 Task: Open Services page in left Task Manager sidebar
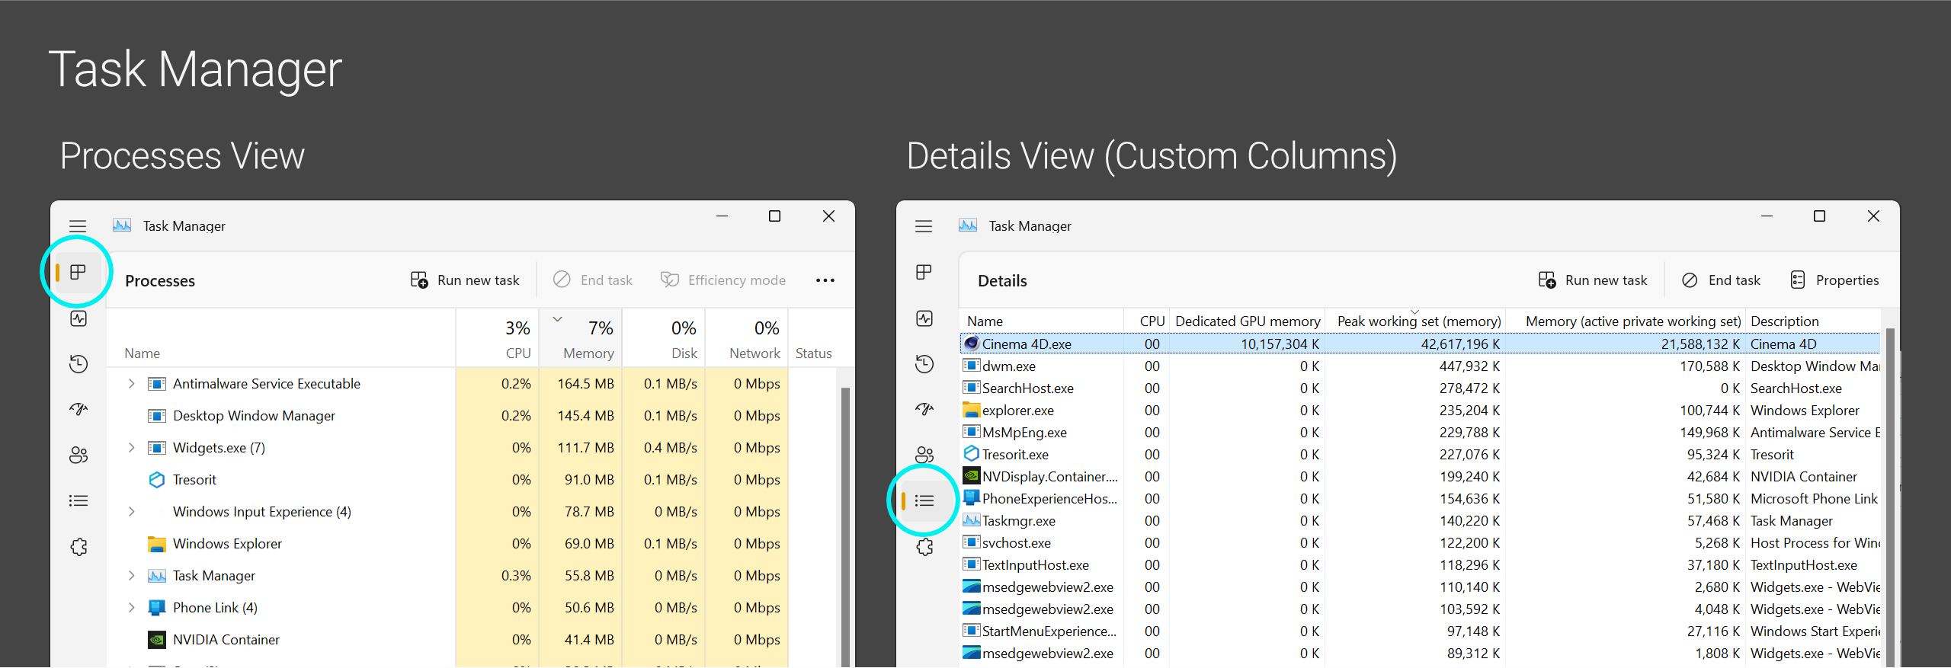point(78,547)
